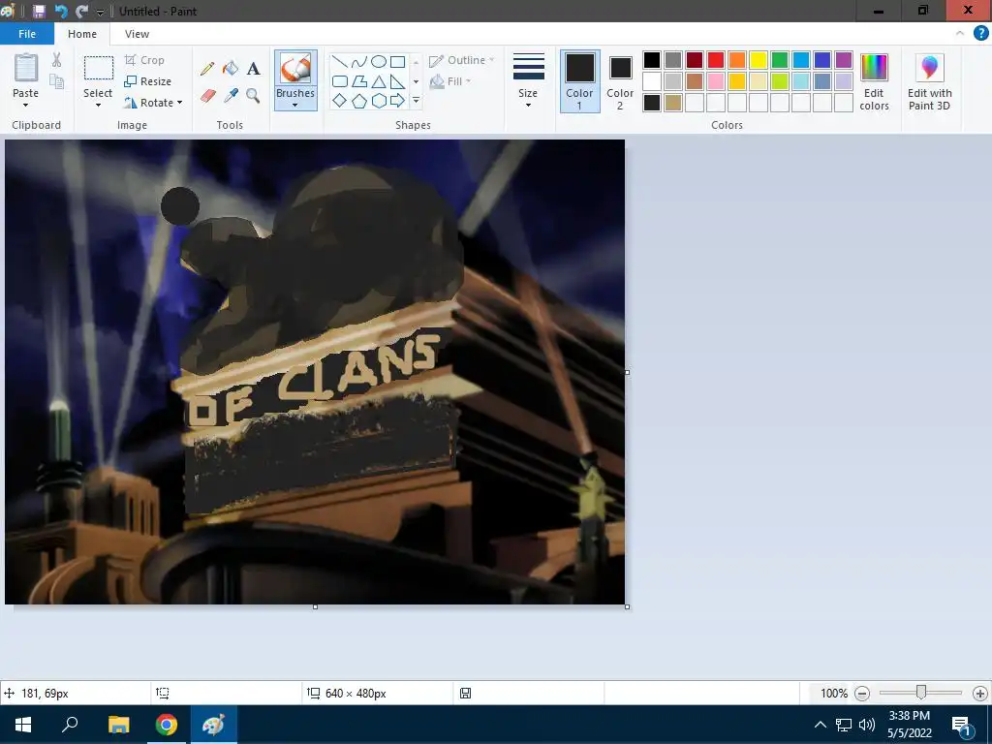
Task: Switch to the Home tab
Action: (82, 34)
